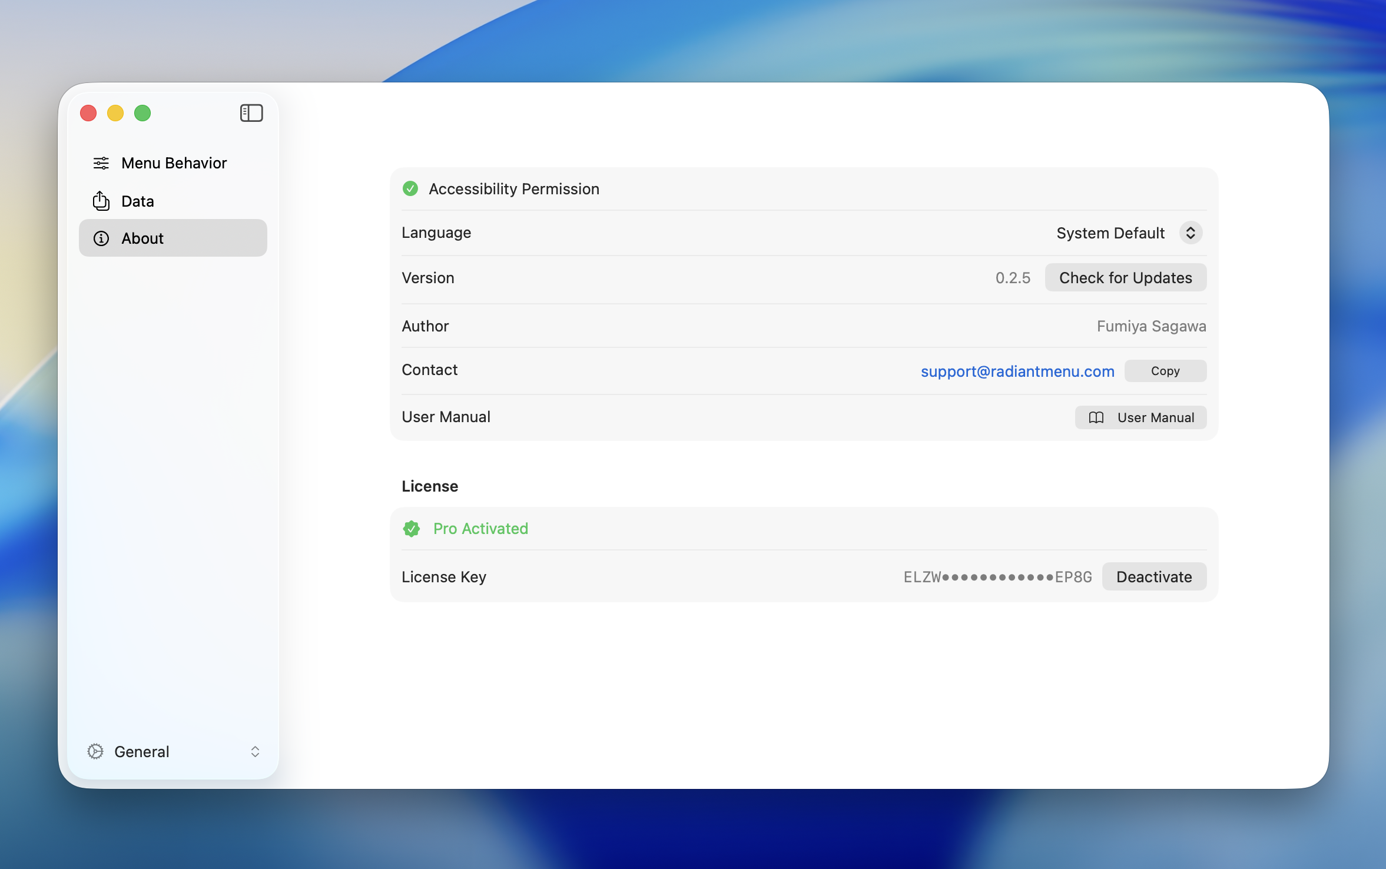Screen dimensions: 1386x869
Task: Click the Data share icon
Action: pyautogui.click(x=101, y=201)
